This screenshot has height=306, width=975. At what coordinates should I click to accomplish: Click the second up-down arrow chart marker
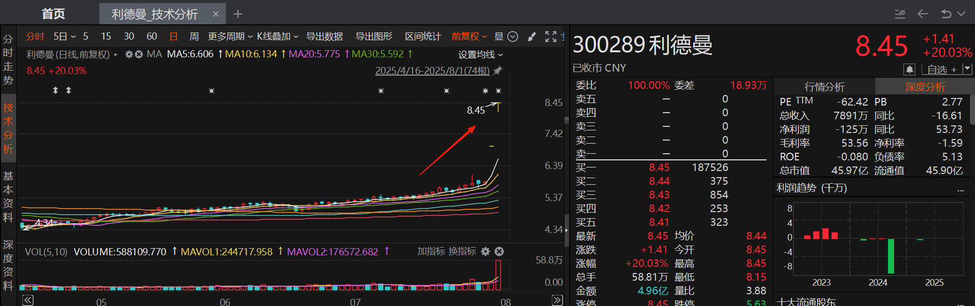pyautogui.click(x=69, y=90)
